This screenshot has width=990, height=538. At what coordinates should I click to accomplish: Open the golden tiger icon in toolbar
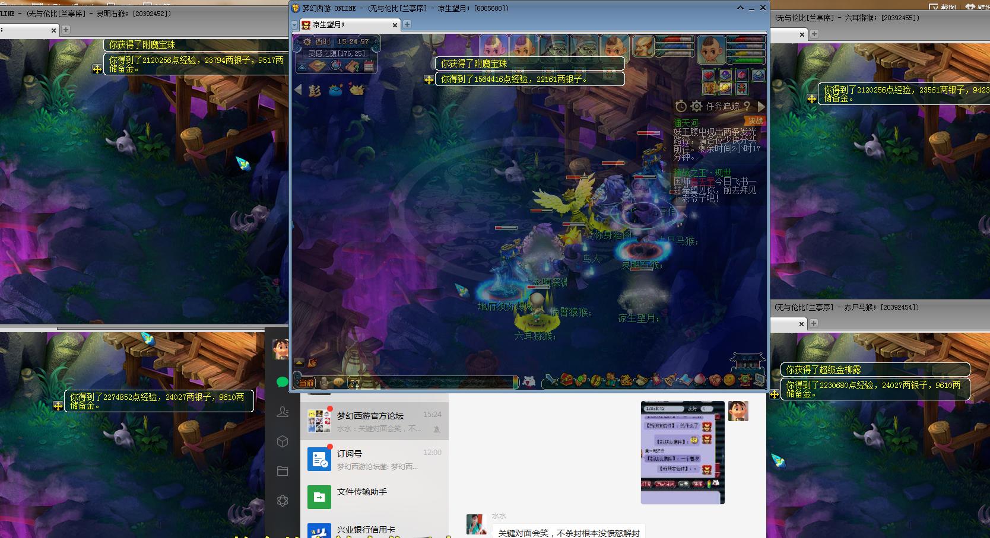coord(627,380)
